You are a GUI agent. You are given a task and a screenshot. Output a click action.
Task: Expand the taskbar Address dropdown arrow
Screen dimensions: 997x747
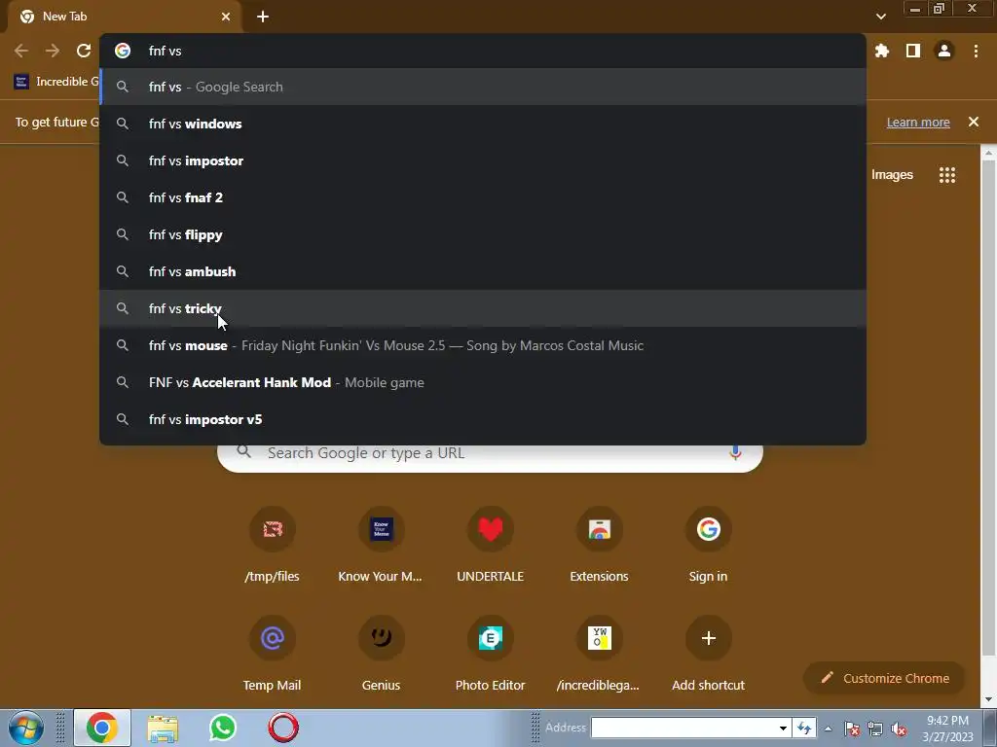[784, 728]
